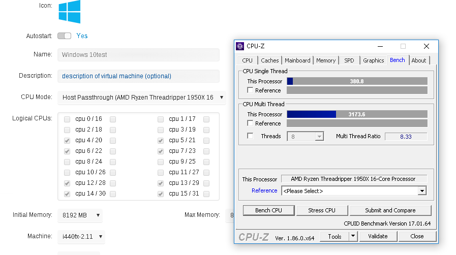Open the Machine i440fx-2.11 dropdown
Viewport: 456px width, 255px height.
pos(81,236)
